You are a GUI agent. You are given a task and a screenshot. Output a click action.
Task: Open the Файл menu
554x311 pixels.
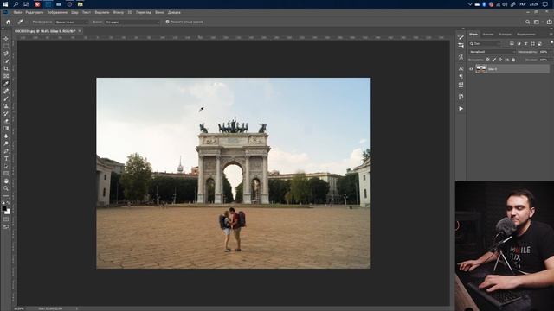pos(17,12)
